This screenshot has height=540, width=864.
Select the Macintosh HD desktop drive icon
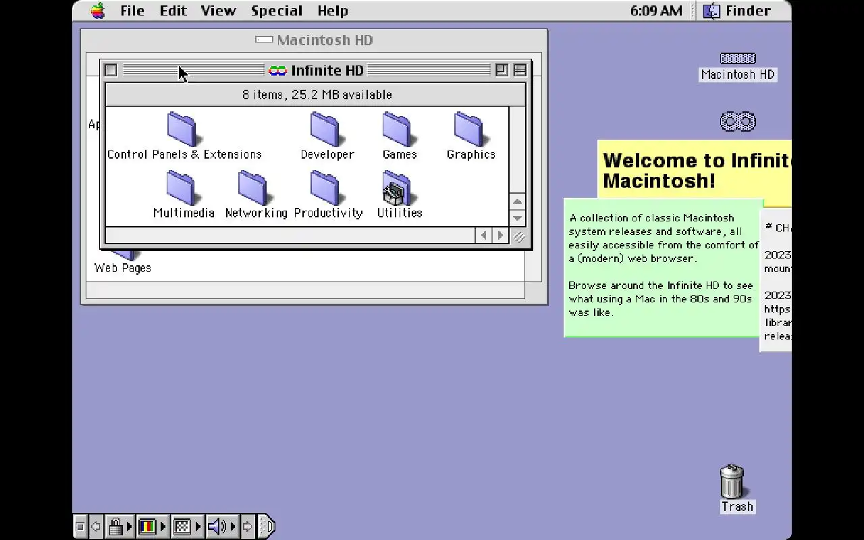[x=738, y=58]
